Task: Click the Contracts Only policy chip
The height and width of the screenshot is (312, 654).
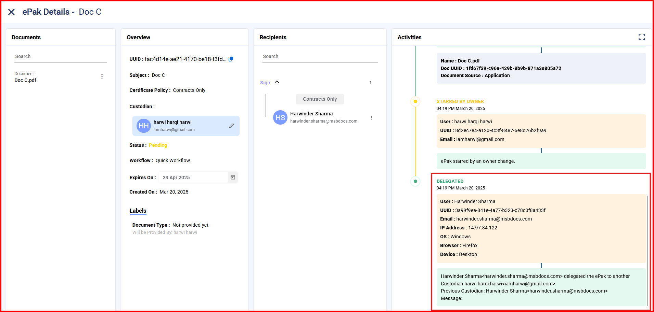Action: [x=320, y=99]
